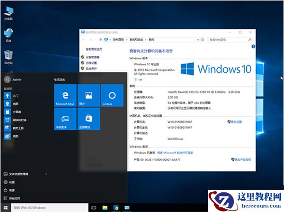Select the 计算机全名 W10-01508031847 value
284x212 pixels.
click(180, 128)
